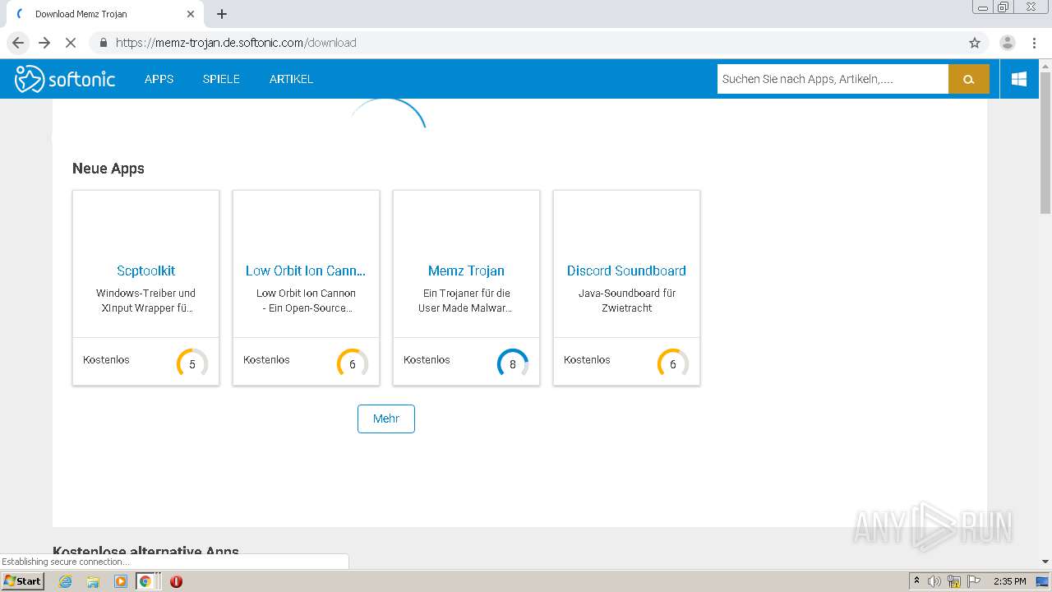
Task: Click the Discord Soundboard description text
Action: click(x=626, y=300)
